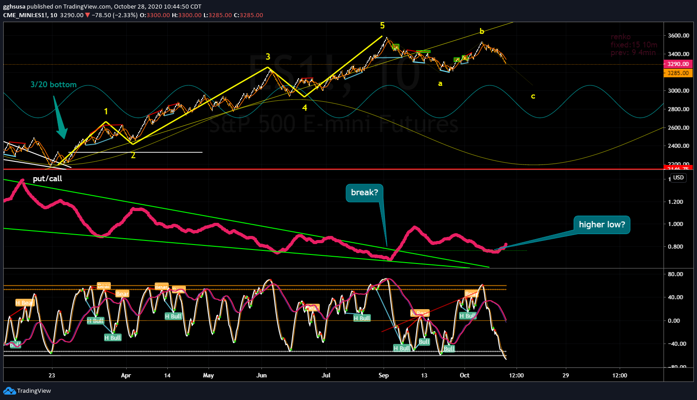
Task: Click the 2400.00 price axis label
Action: (x=678, y=146)
